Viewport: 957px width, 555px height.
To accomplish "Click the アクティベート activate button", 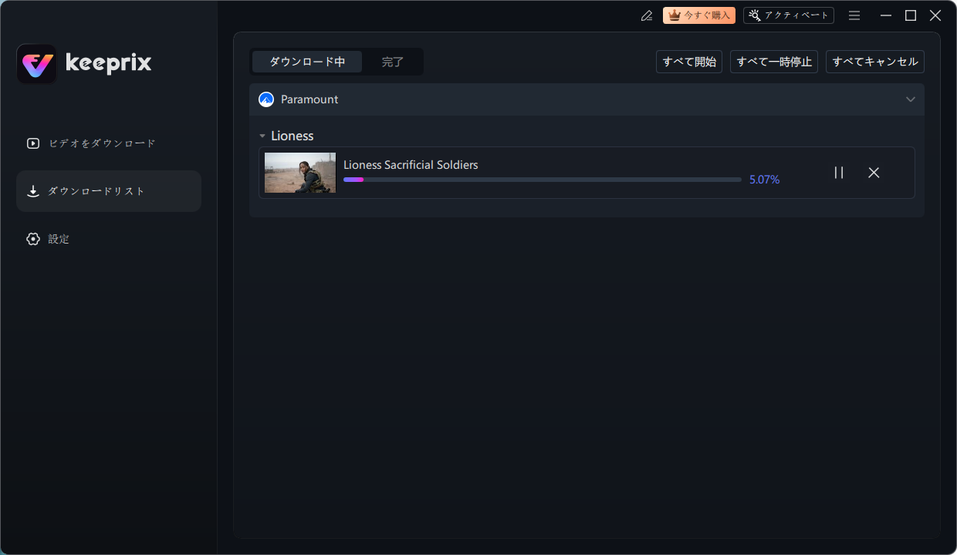I will click(788, 15).
